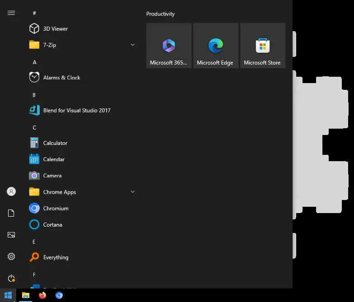The height and width of the screenshot is (302, 354).
Task: Click the Microsoft 365 tile
Action: click(x=169, y=45)
